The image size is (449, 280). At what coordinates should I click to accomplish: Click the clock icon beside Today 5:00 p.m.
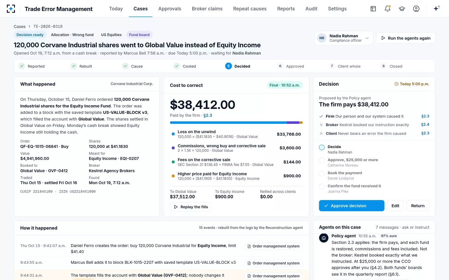396,84
